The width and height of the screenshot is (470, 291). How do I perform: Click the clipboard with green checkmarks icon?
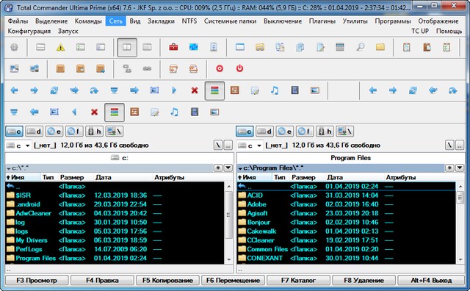click(x=446, y=47)
